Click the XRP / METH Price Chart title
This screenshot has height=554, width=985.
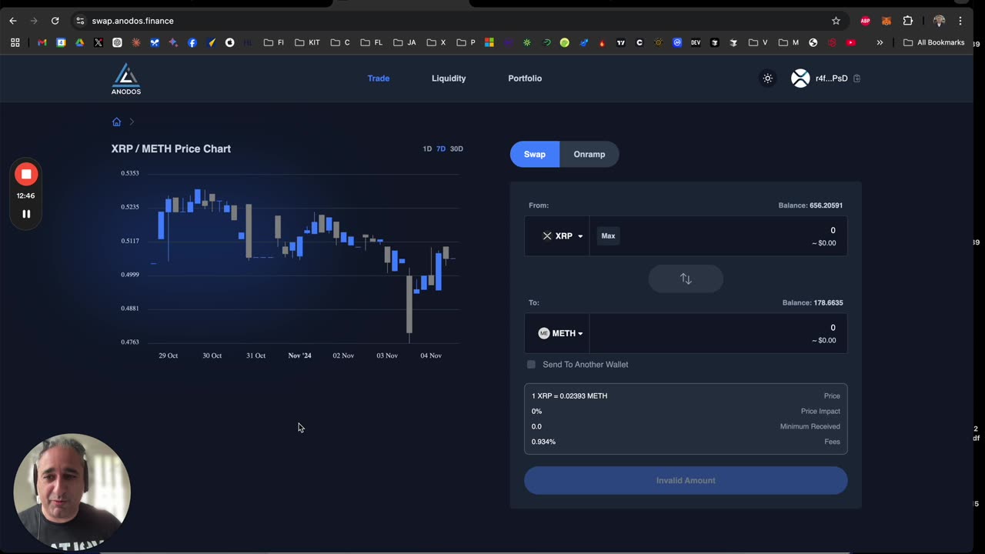pos(171,149)
